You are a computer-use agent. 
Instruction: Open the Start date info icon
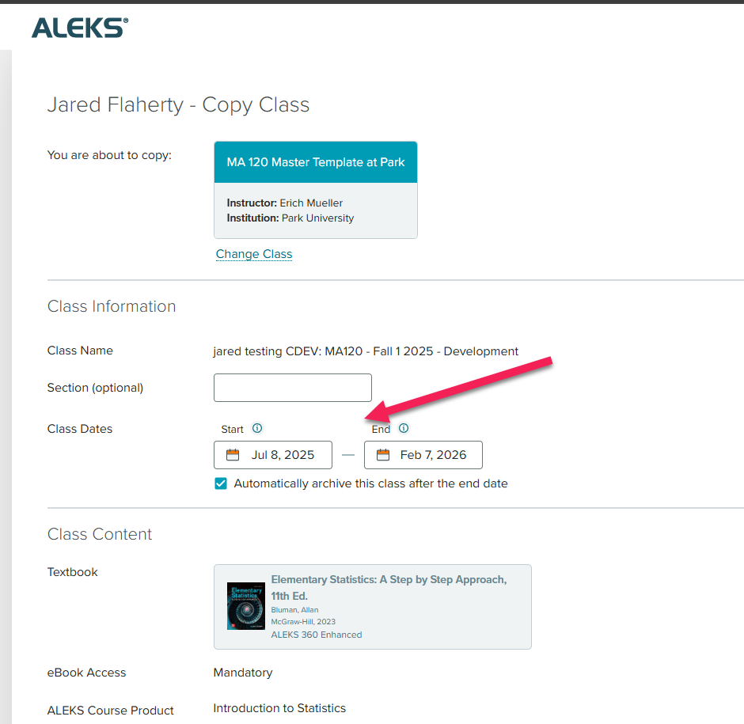click(257, 428)
